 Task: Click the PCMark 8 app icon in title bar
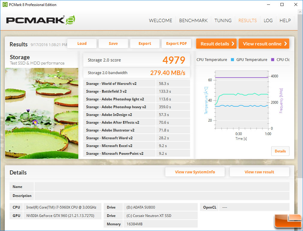click(5, 4)
